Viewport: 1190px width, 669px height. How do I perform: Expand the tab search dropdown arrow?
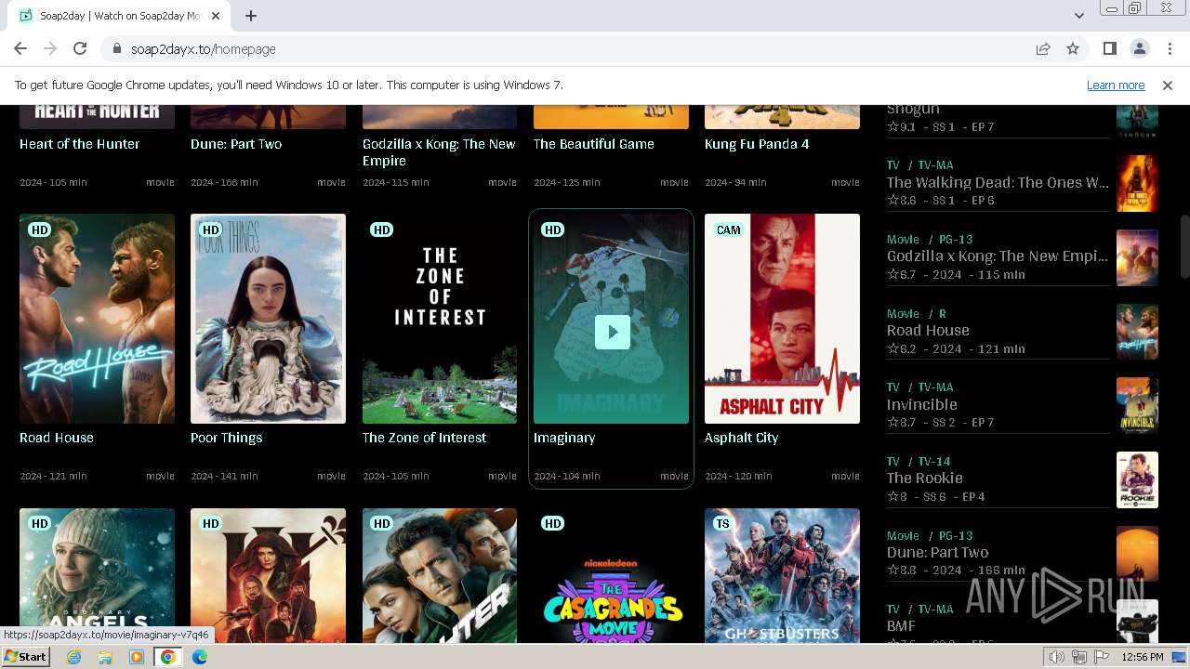[1078, 16]
